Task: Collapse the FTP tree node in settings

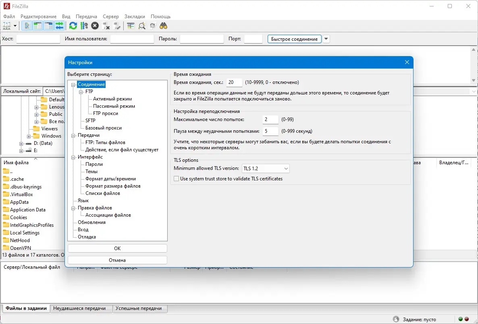Action: (x=81, y=92)
